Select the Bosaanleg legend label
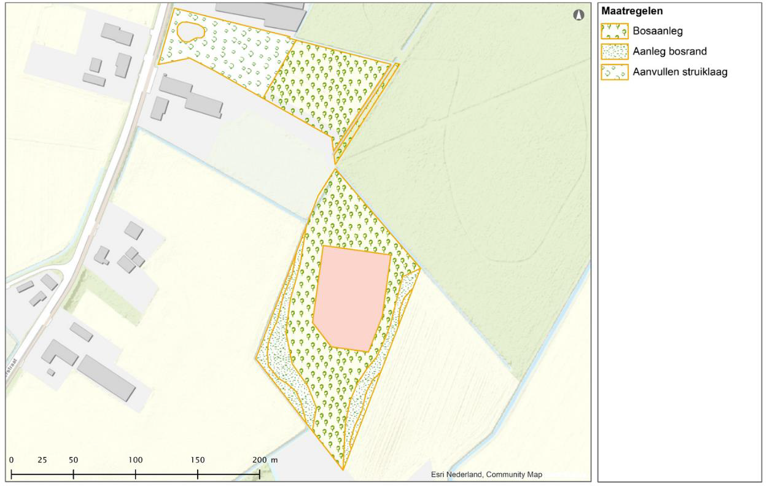767x486 pixels. (658, 31)
